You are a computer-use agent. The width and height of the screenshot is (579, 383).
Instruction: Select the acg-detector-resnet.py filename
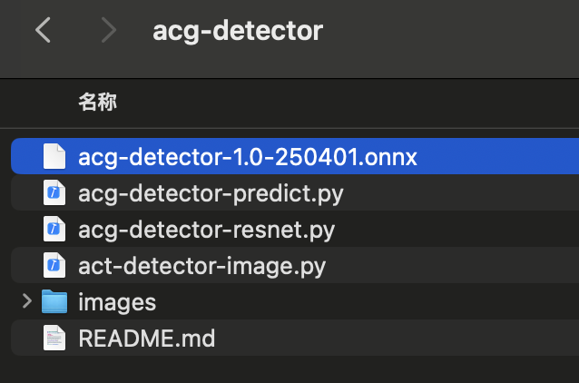click(x=206, y=230)
